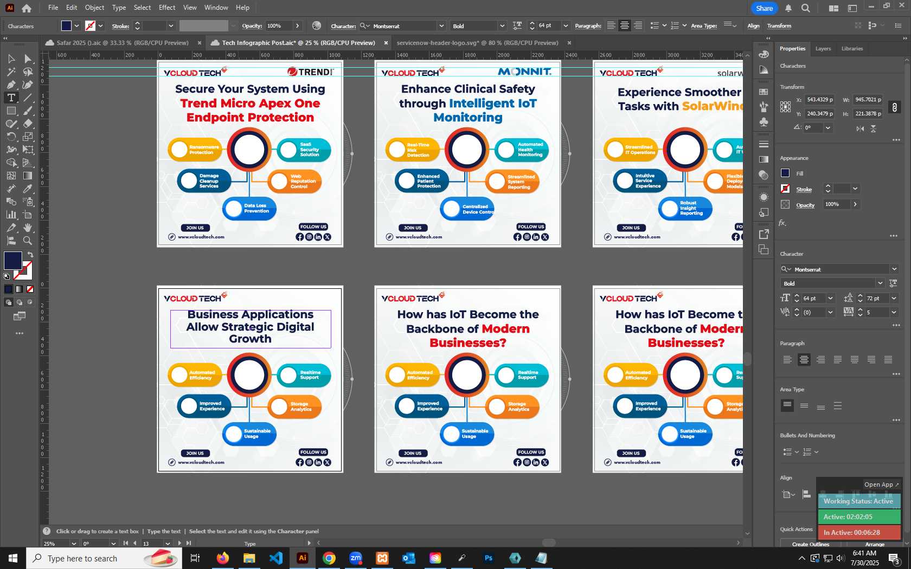
Task: Click the large Fill color box in toolbar
Action: click(13, 261)
